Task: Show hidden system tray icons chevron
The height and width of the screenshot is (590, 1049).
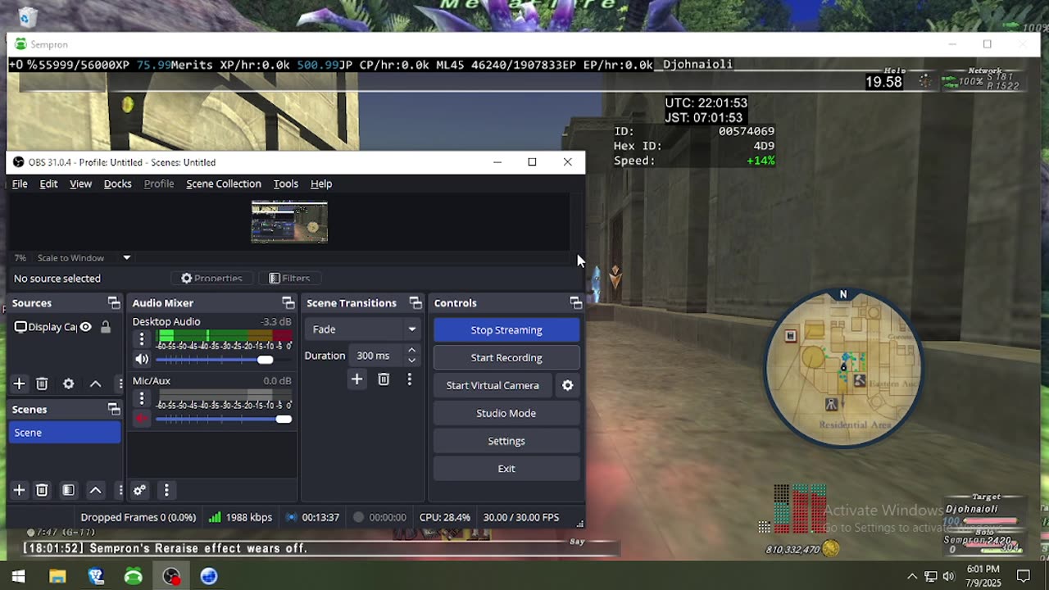Action: (912, 576)
